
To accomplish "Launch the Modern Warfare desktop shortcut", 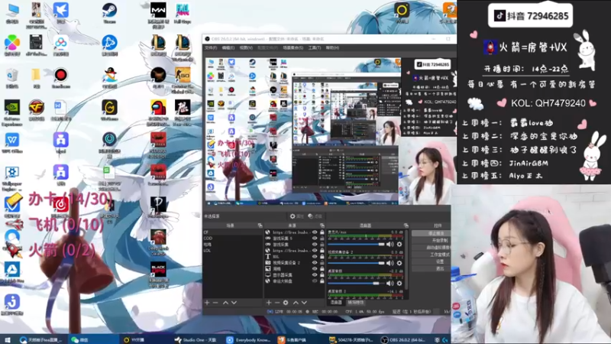I will pos(158,15).
